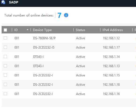Image resolution: width=136 pixels, height=108 pixels.
Task: Select DS-2CD2332-I cell in 192.168.1.18 row
Action: [43, 85]
